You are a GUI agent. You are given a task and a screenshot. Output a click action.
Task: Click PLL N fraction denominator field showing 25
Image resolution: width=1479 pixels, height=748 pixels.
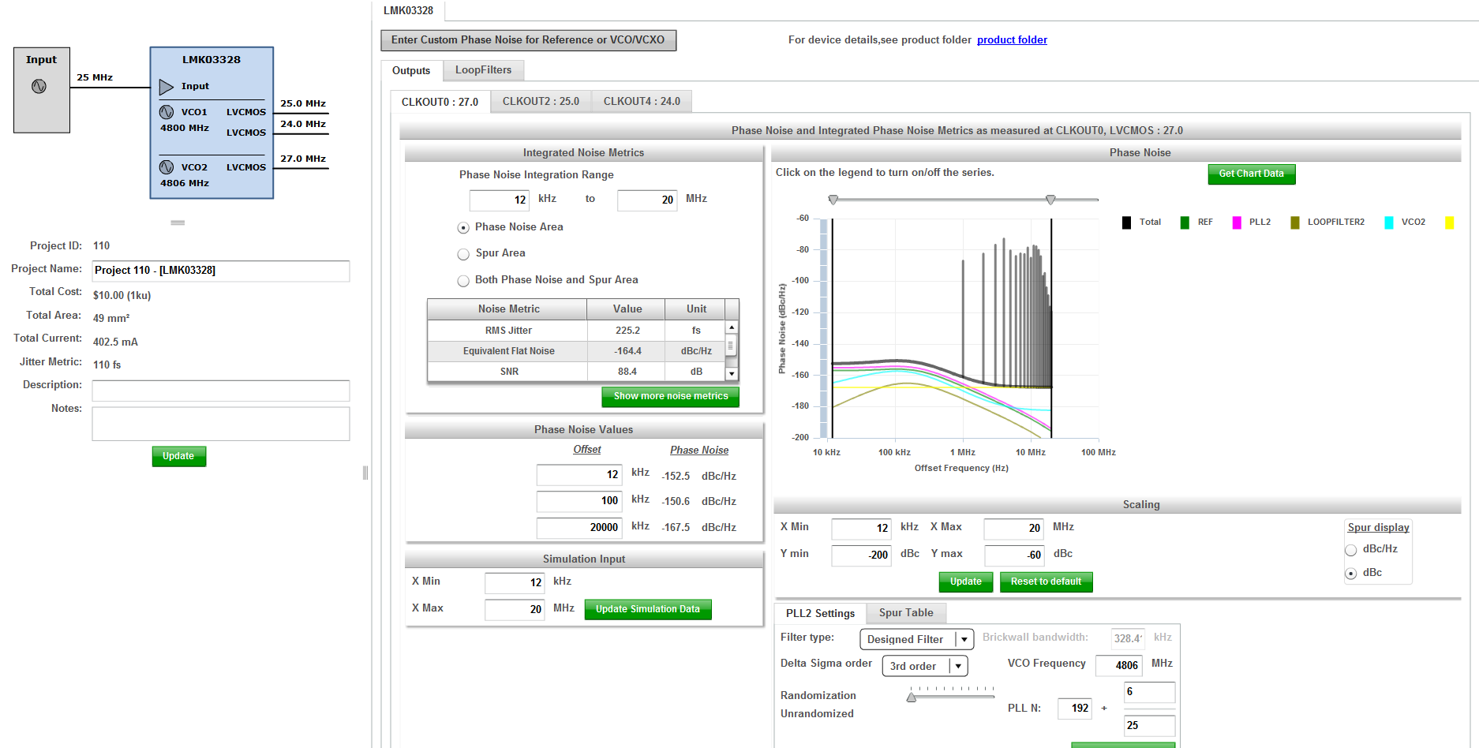[x=1149, y=726]
